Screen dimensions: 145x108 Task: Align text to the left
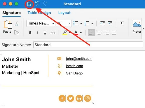coord(91,33)
